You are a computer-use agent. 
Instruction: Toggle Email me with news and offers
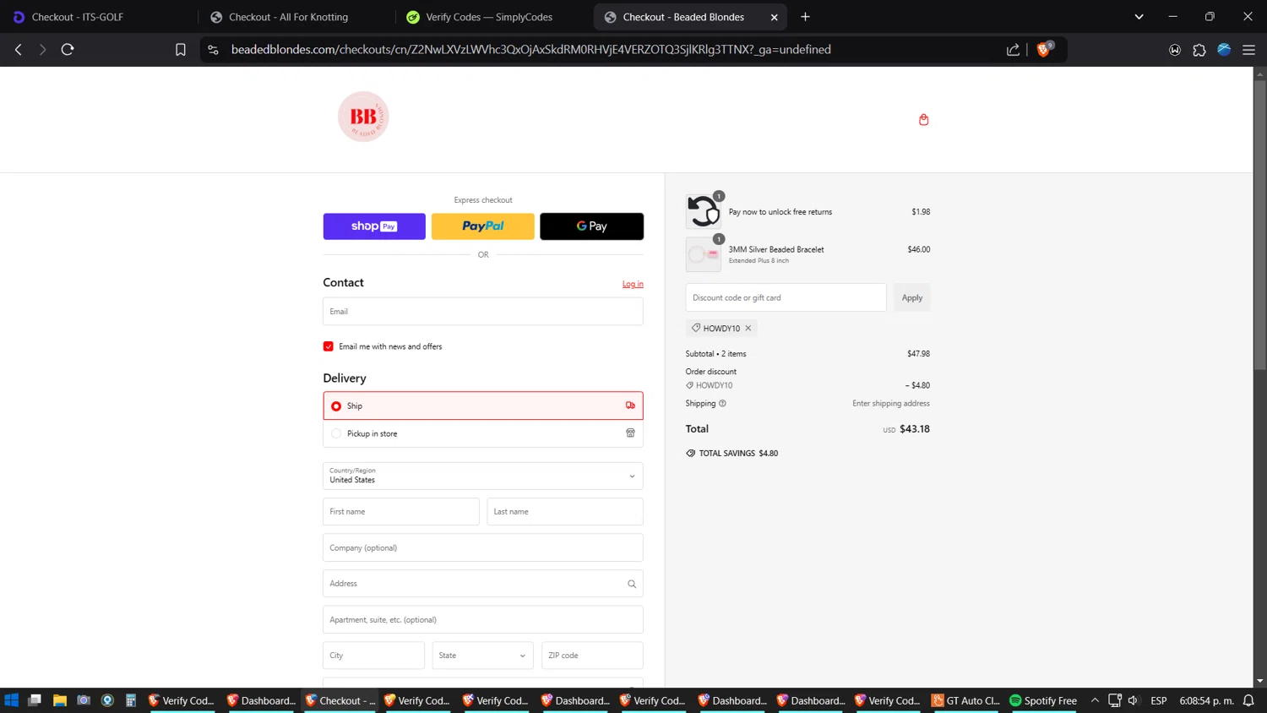329,346
